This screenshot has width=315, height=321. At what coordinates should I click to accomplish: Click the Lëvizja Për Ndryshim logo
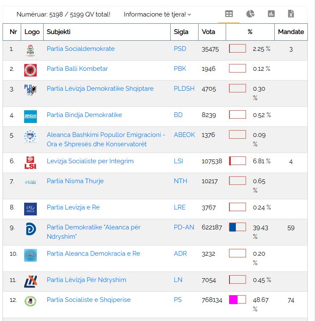(x=30, y=282)
